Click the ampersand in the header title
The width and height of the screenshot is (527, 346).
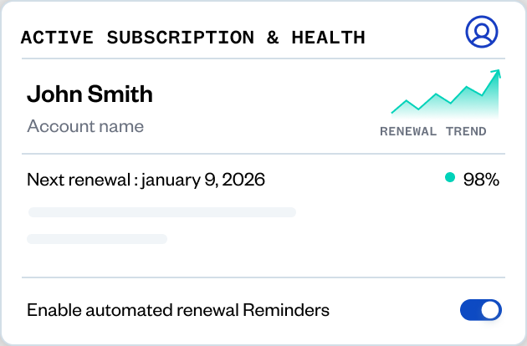coord(273,38)
